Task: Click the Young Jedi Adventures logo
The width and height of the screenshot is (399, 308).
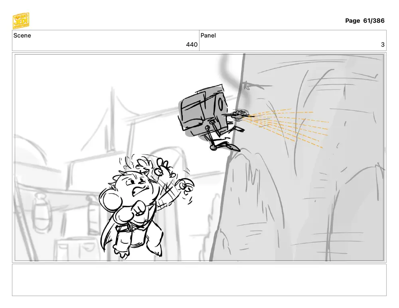Action: coord(21,21)
